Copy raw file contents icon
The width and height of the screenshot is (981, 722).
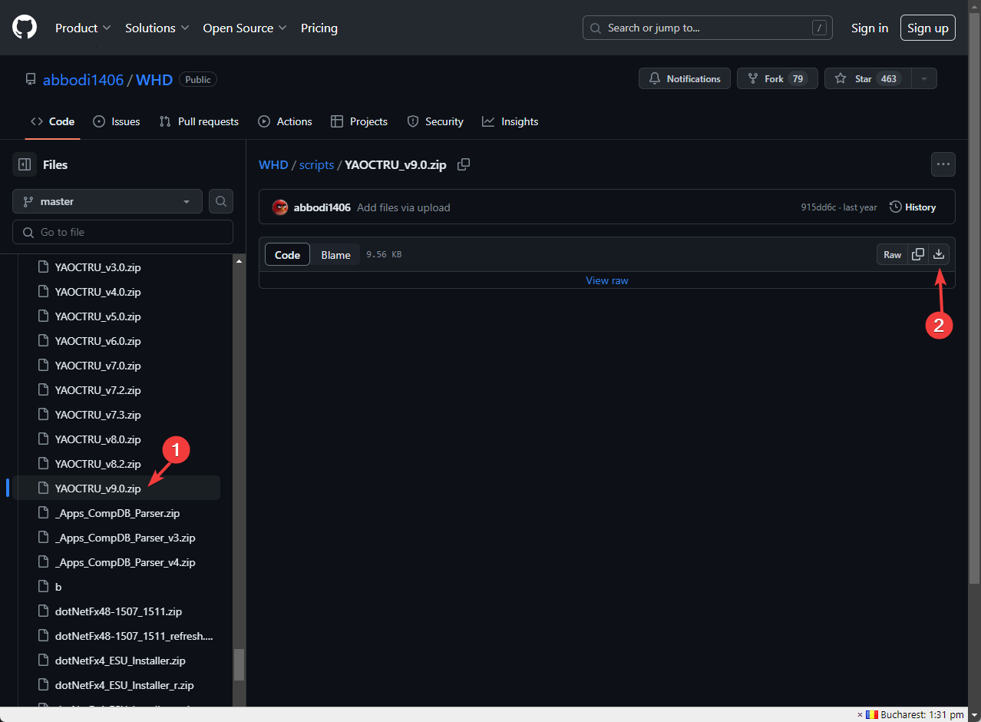click(918, 255)
